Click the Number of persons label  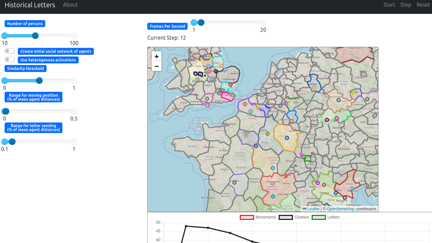25,24
